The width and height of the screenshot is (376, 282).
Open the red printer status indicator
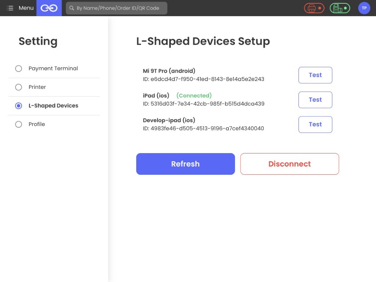pos(314,8)
